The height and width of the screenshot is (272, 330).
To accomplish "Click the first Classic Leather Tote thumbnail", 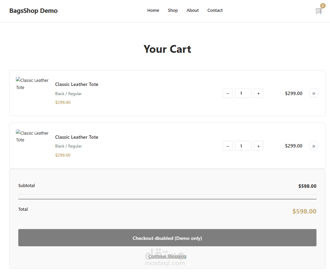I will [x=32, y=84].
